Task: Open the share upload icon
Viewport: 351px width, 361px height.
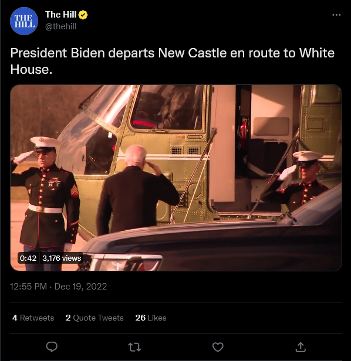Action: coord(301,347)
